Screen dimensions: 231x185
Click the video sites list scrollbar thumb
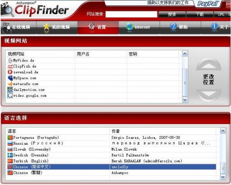185,83
